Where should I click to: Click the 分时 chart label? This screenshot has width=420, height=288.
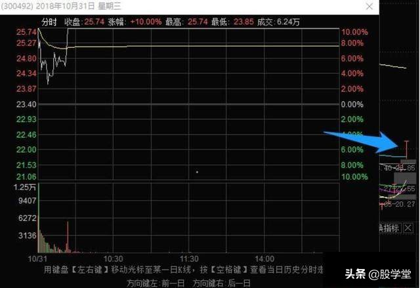coord(49,22)
